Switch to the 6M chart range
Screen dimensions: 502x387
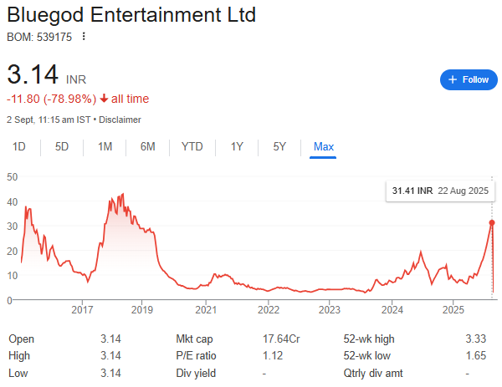148,147
